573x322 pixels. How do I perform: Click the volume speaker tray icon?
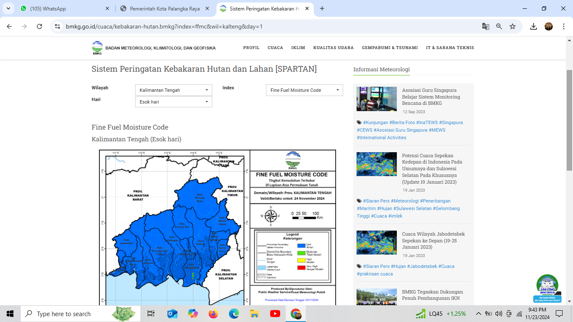[x=499, y=314]
